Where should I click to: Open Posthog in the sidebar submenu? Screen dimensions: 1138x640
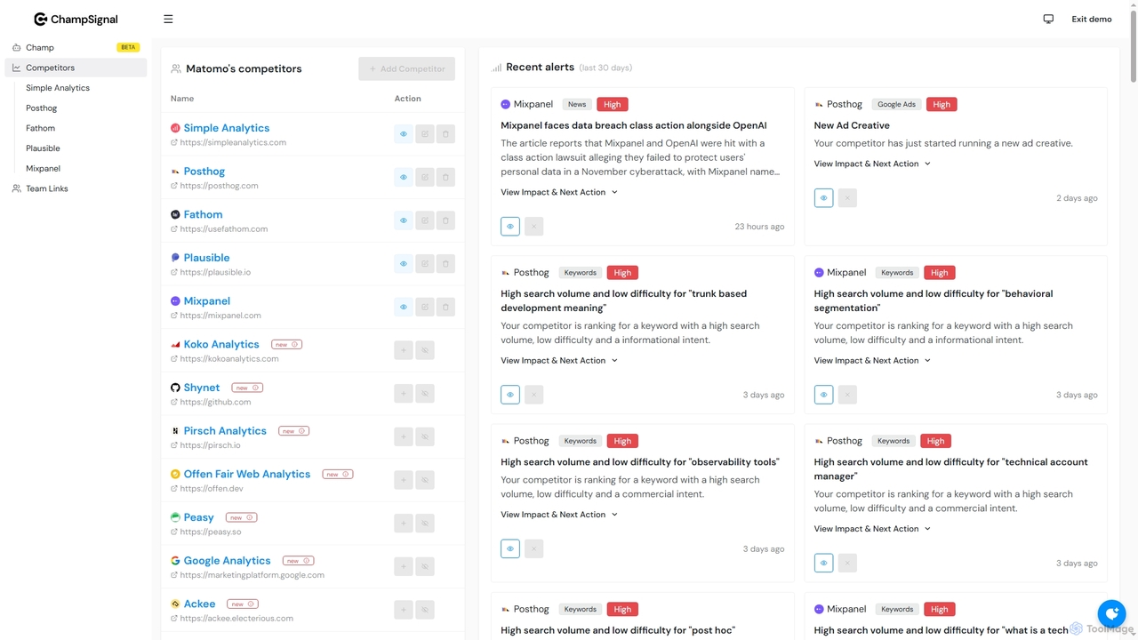pyautogui.click(x=42, y=108)
